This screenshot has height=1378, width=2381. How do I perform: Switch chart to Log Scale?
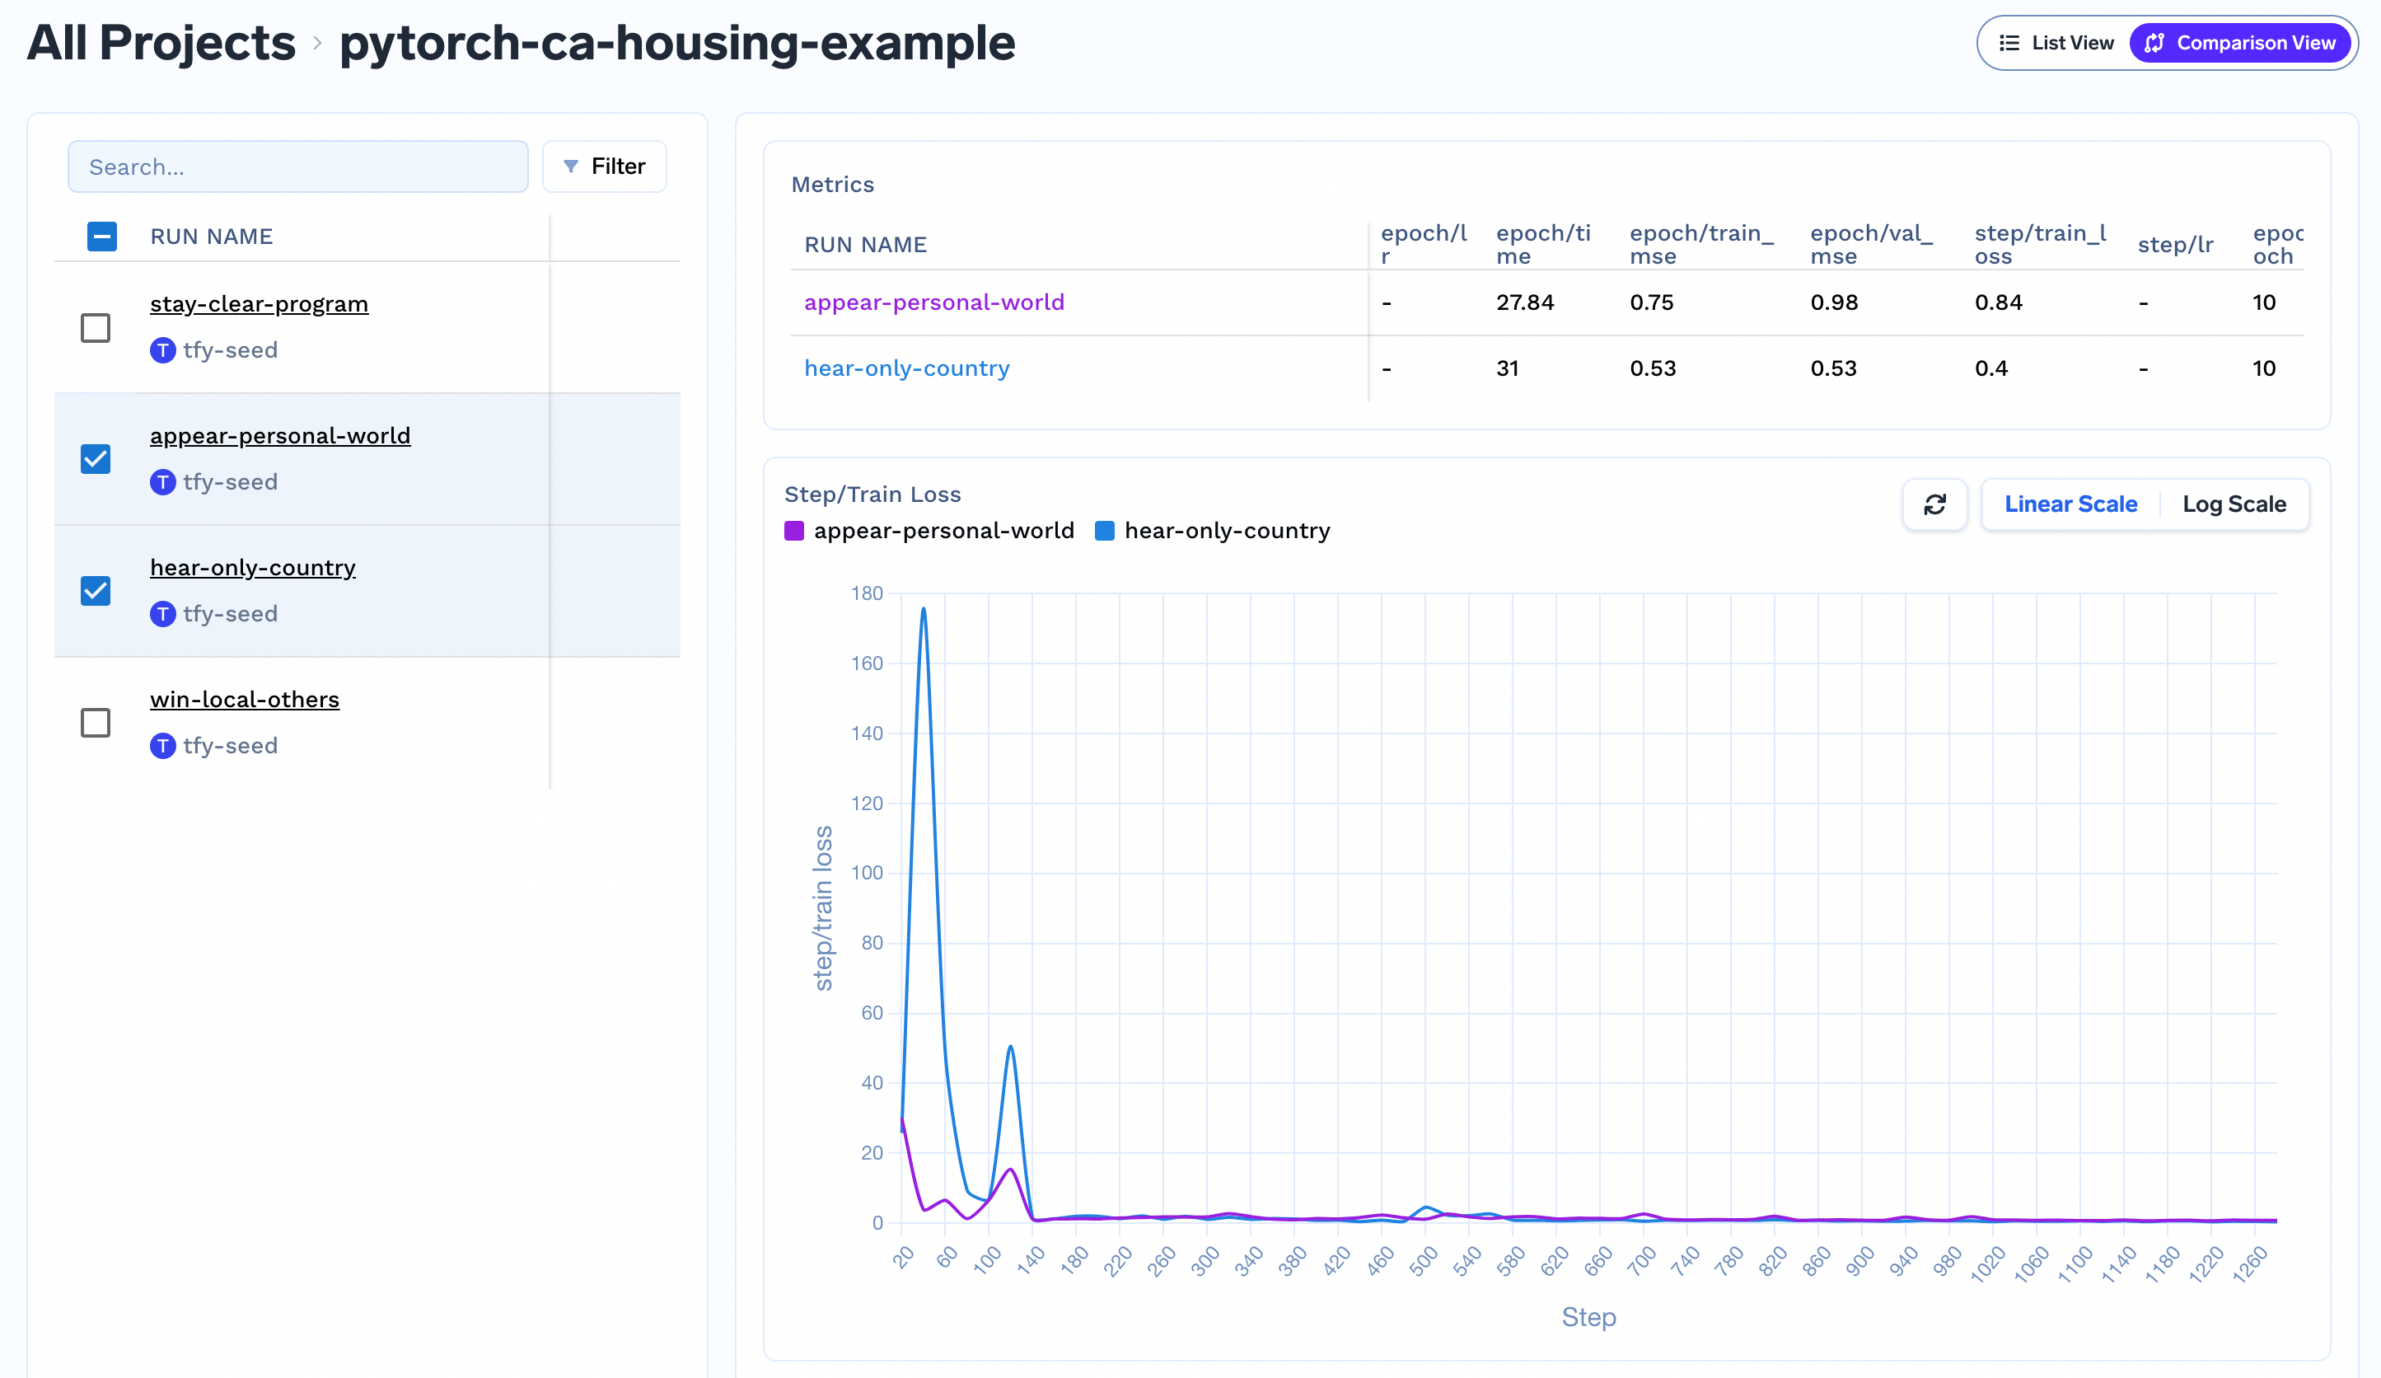[2234, 504]
